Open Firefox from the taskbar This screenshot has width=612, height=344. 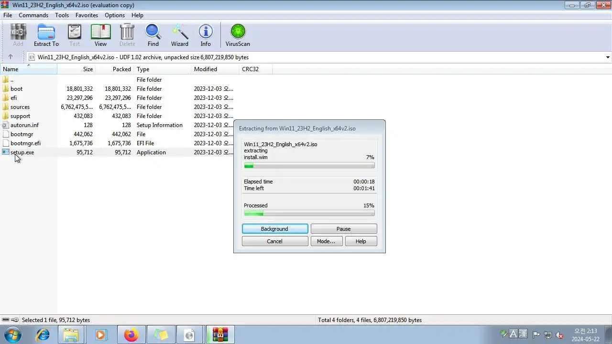pyautogui.click(x=131, y=334)
